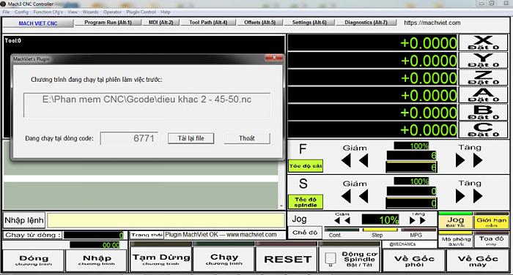Open the View menu
513x275 pixels.
click(x=73, y=12)
